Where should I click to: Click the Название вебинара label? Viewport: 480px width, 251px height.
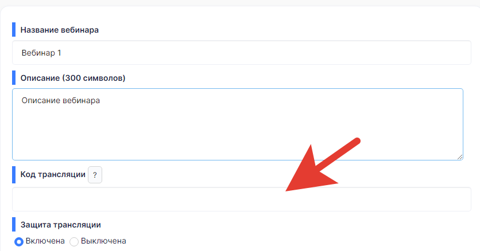pos(60,30)
